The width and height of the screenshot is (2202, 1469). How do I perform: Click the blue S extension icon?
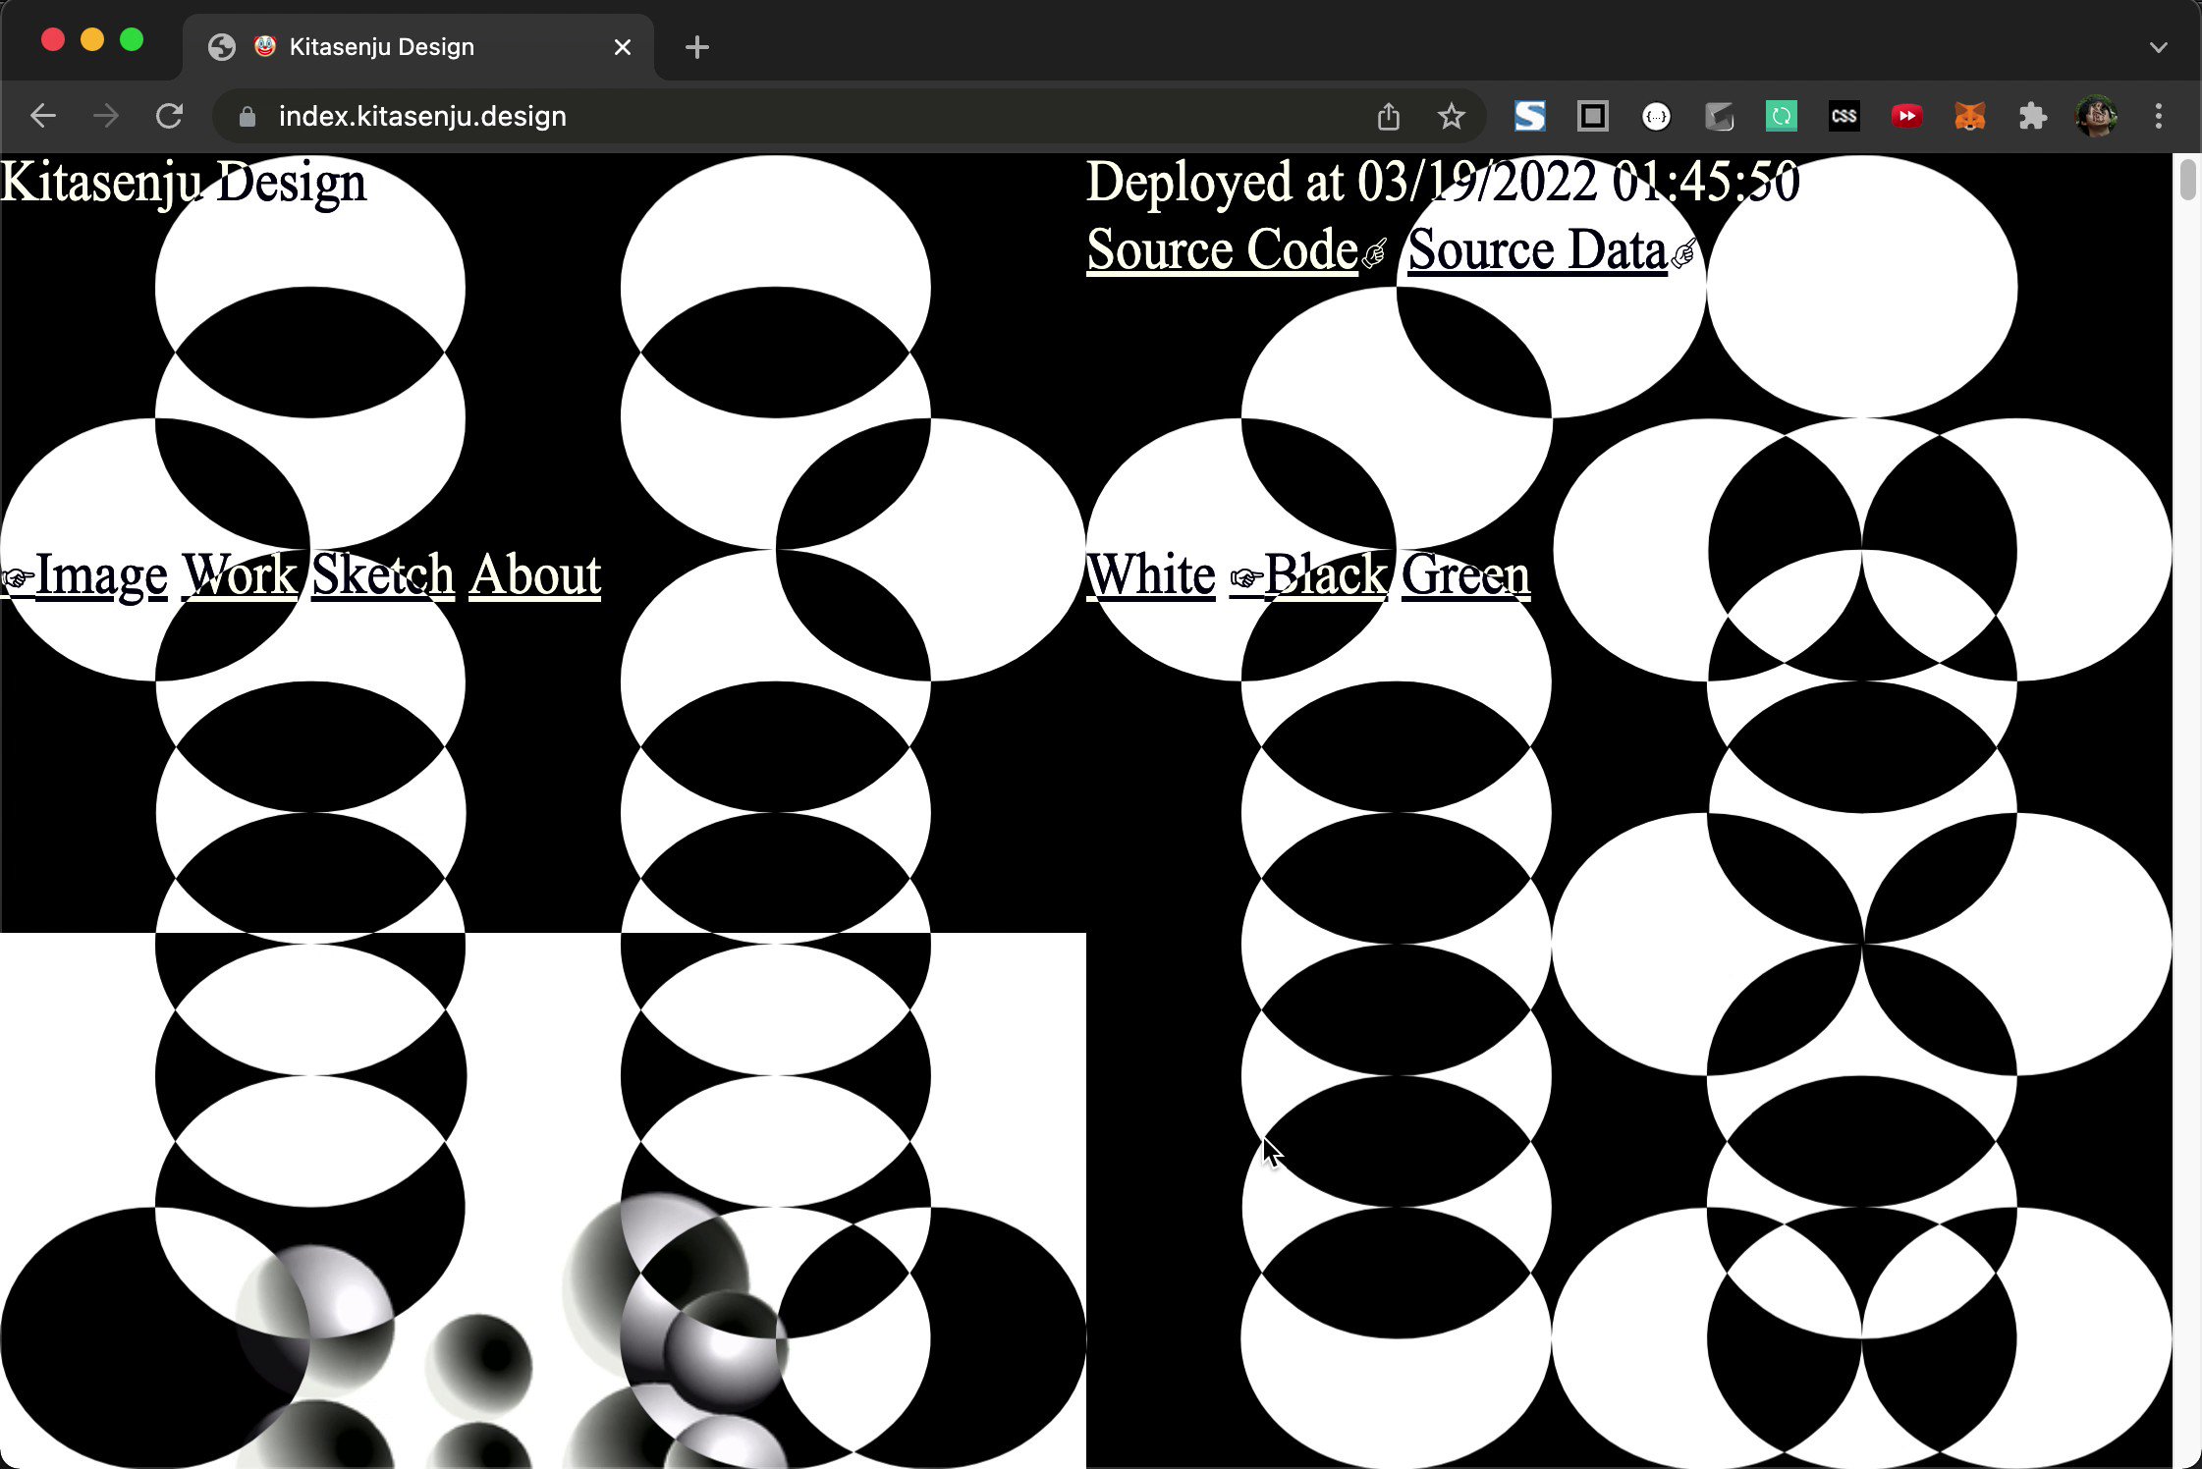1529,117
